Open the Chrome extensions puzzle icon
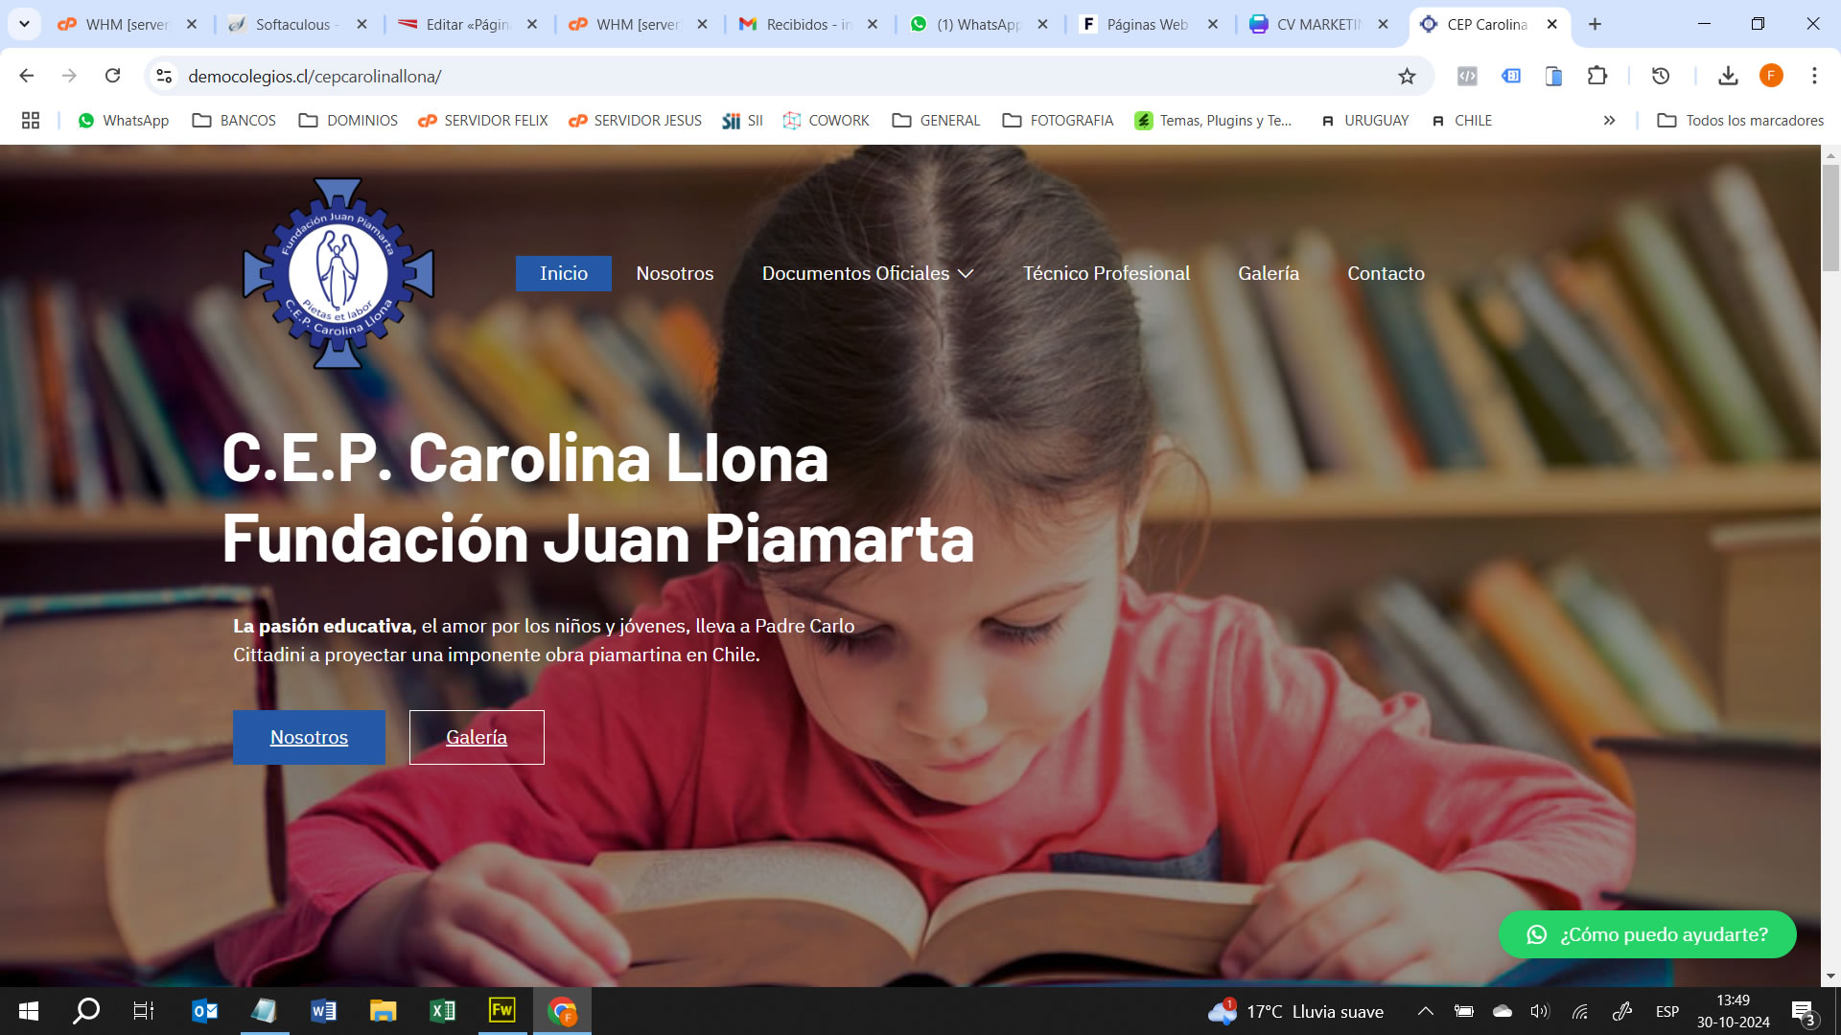 pos(1597,76)
